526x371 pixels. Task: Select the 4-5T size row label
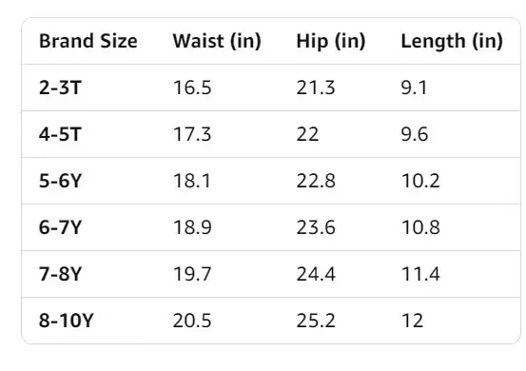pyautogui.click(x=60, y=134)
